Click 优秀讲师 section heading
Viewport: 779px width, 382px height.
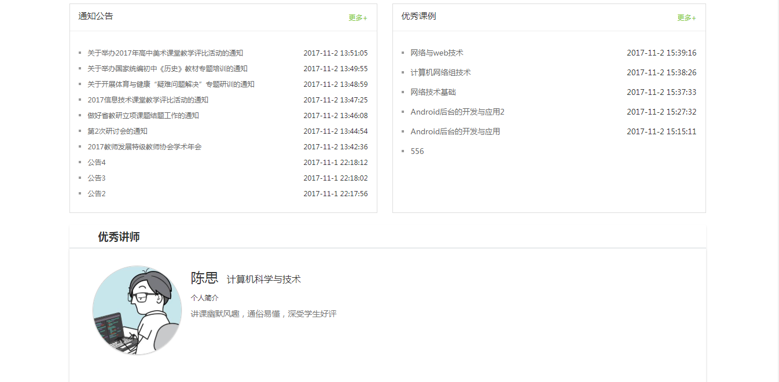click(119, 237)
